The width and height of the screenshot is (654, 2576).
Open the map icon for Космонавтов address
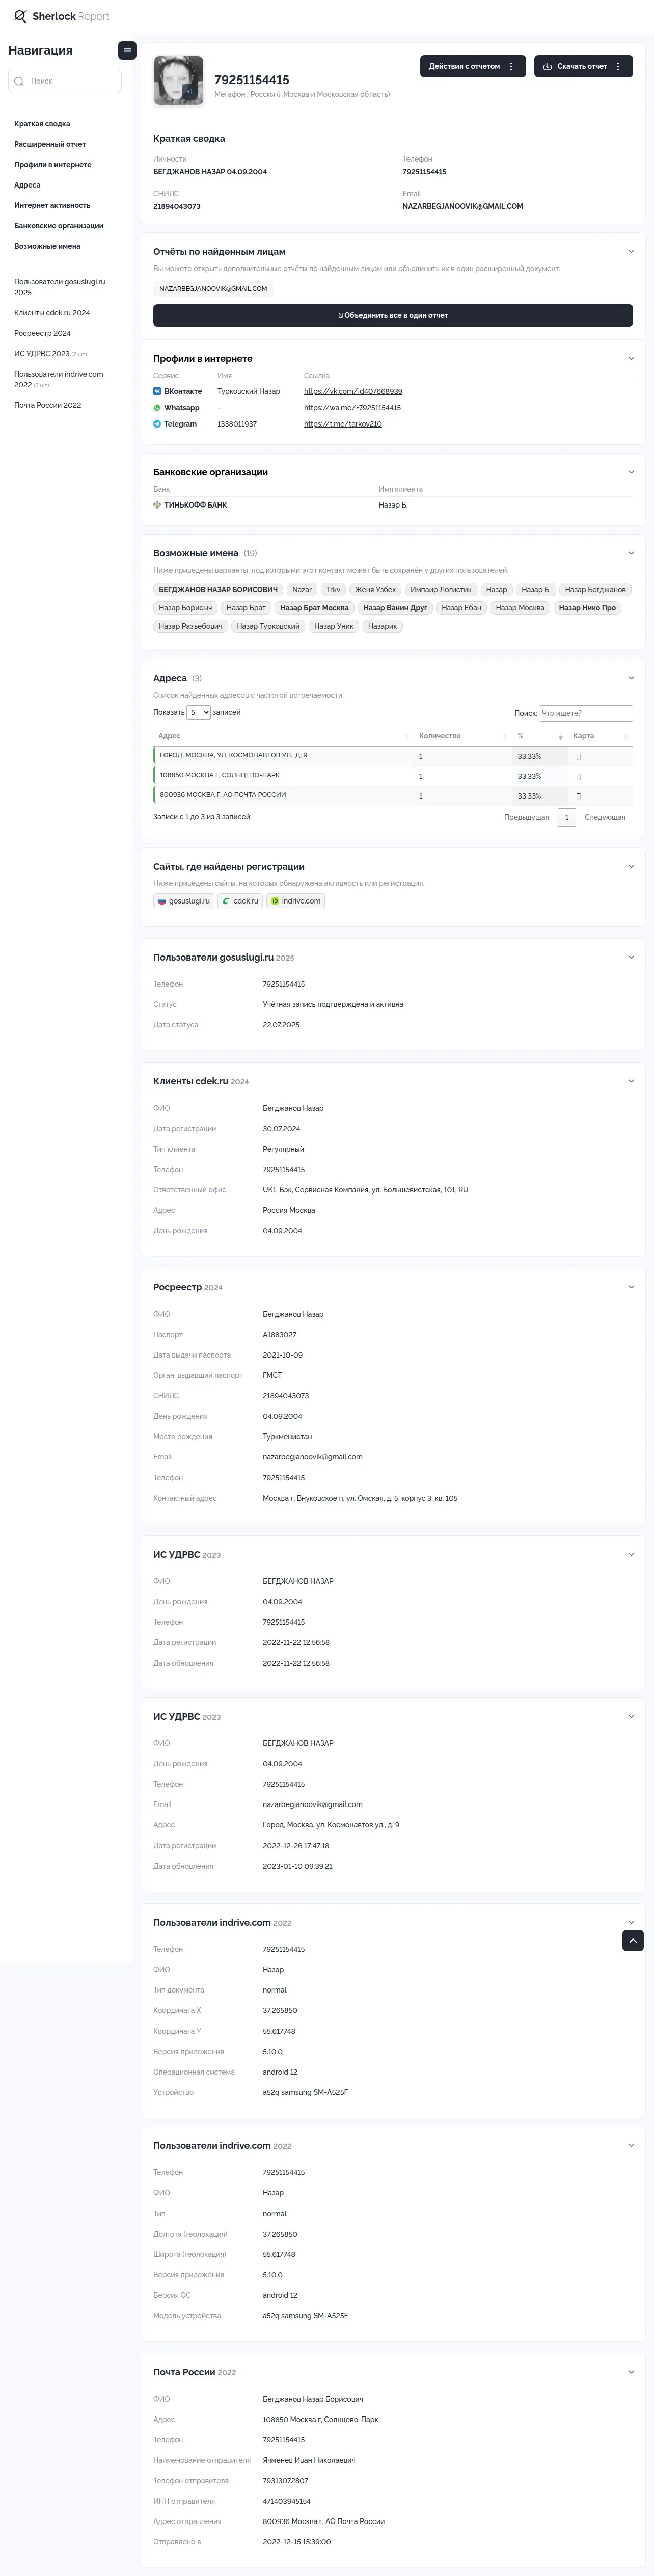pyautogui.click(x=578, y=757)
